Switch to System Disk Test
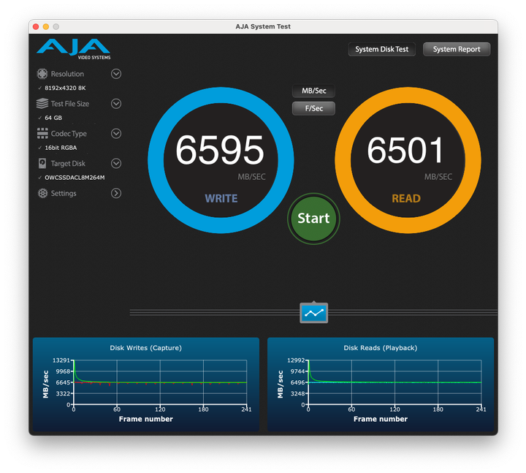Viewport: 526px width, 473px height. [x=381, y=50]
